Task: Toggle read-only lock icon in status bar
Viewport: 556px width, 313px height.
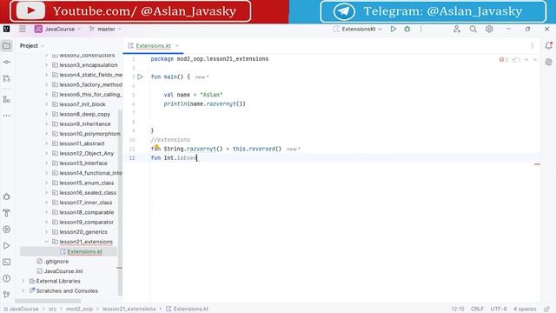Action: (x=547, y=310)
